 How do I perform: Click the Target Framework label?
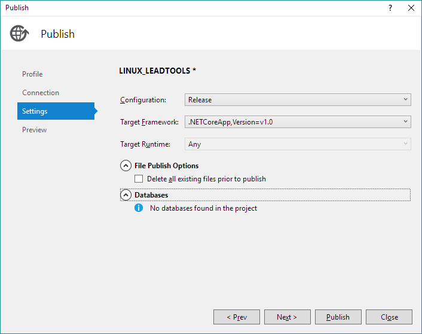pos(149,122)
